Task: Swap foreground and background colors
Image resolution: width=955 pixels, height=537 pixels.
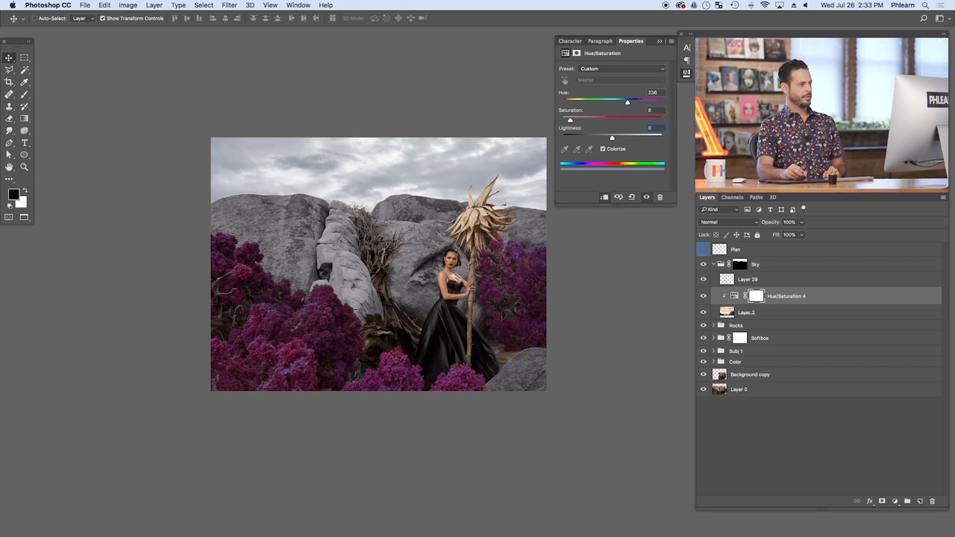Action: [24, 191]
